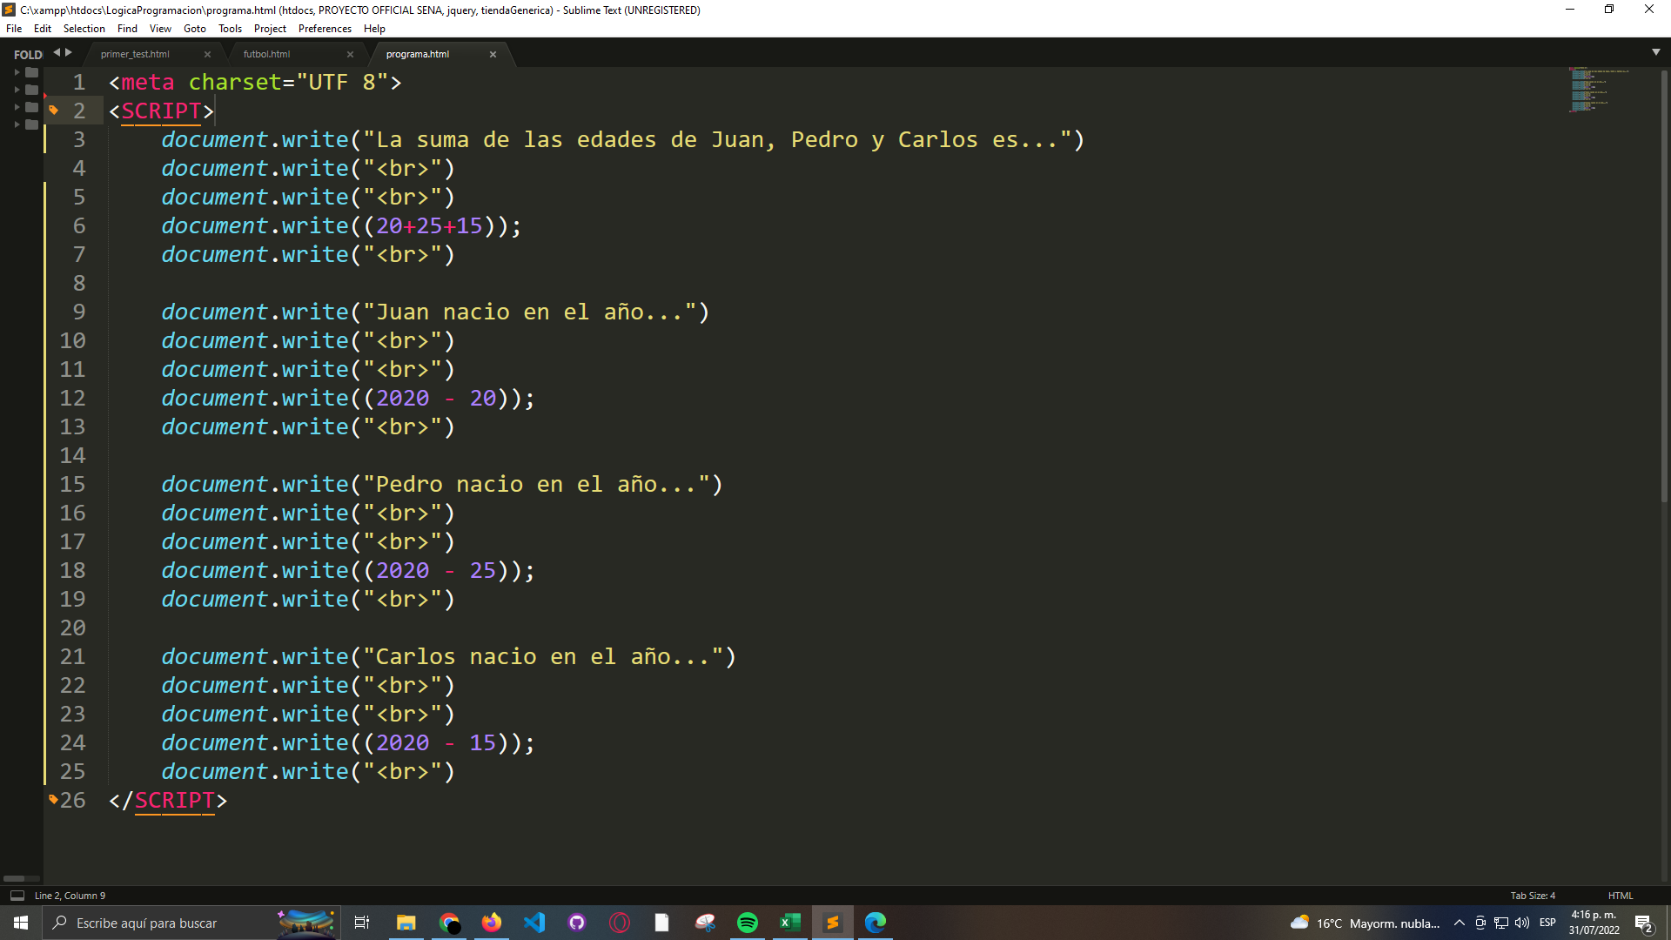
Task: Close the futbol.html tab
Action: [350, 54]
